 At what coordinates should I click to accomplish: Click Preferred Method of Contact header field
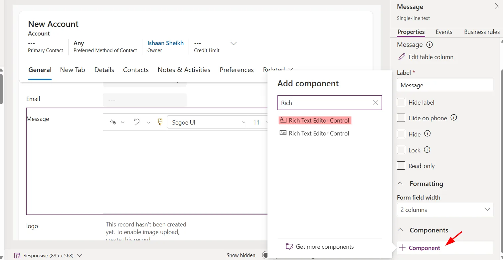pos(105,46)
